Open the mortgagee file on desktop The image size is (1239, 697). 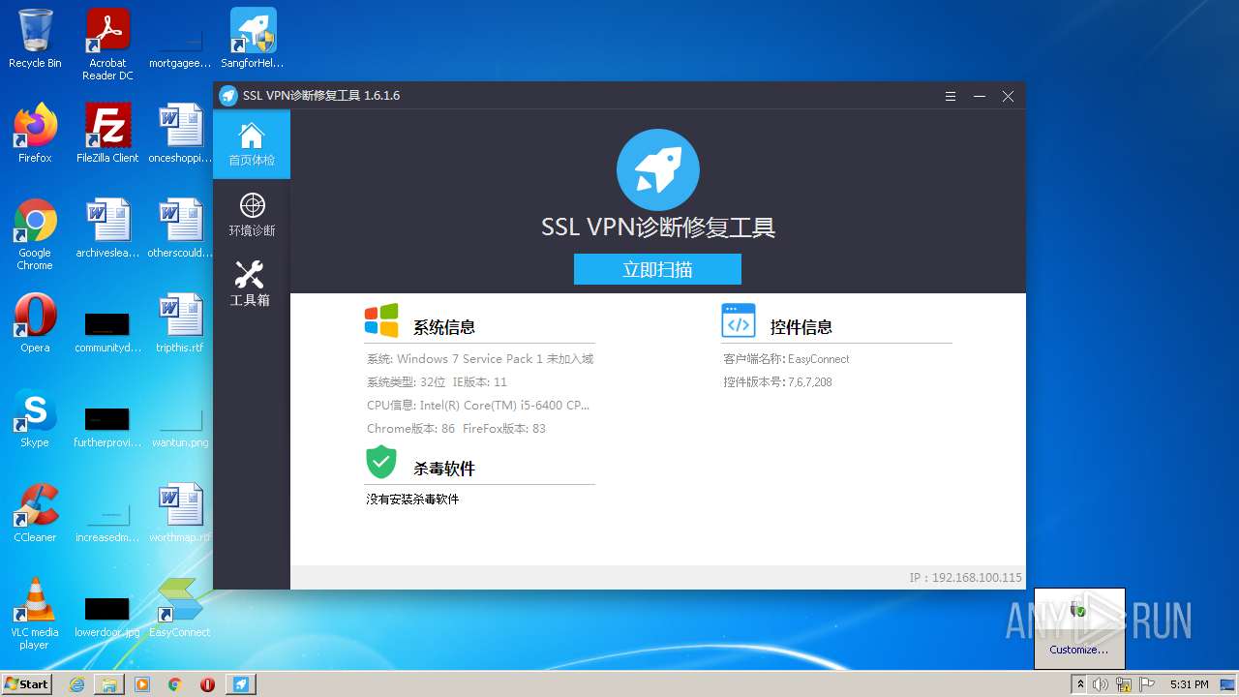[x=180, y=47]
